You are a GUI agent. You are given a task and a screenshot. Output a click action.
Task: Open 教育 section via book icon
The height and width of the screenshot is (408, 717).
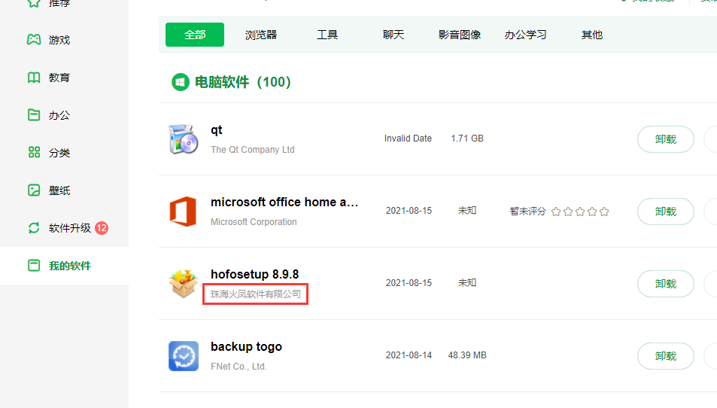click(x=34, y=78)
